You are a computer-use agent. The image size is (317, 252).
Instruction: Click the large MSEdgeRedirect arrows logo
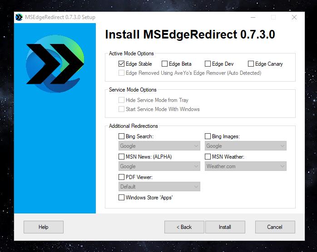[x=55, y=64]
